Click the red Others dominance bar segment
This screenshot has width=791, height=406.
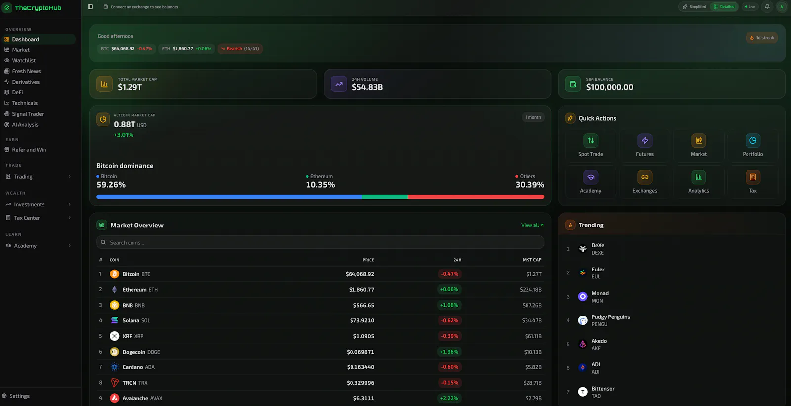[x=476, y=197]
